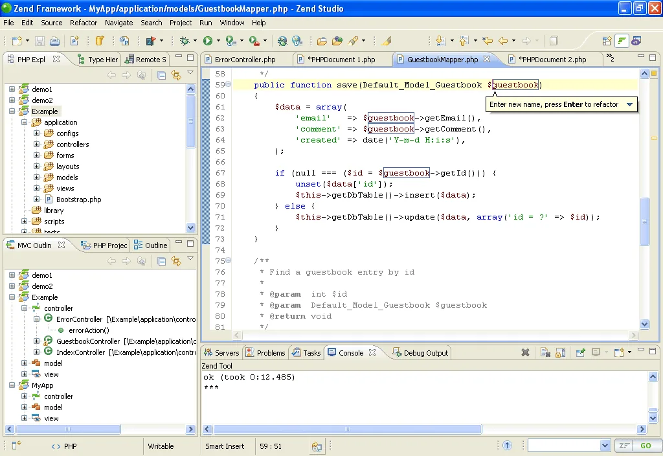Viewport: 663px width, 456px height.
Task: Click the Print toolbar icon
Action: [54, 41]
